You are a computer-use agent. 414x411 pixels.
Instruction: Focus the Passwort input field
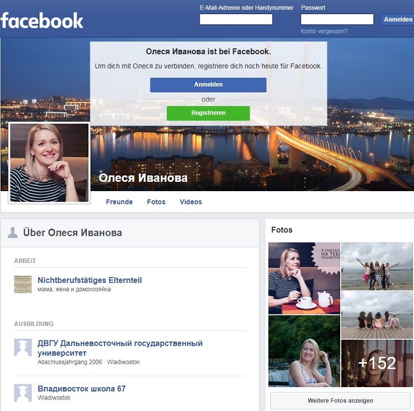337,20
